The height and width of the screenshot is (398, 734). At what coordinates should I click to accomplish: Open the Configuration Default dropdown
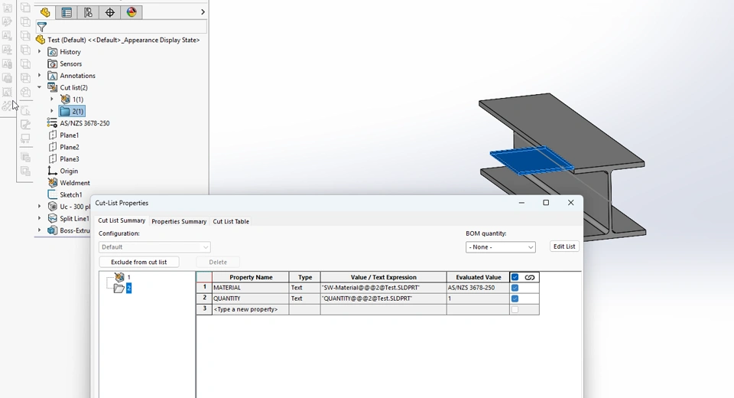point(154,247)
